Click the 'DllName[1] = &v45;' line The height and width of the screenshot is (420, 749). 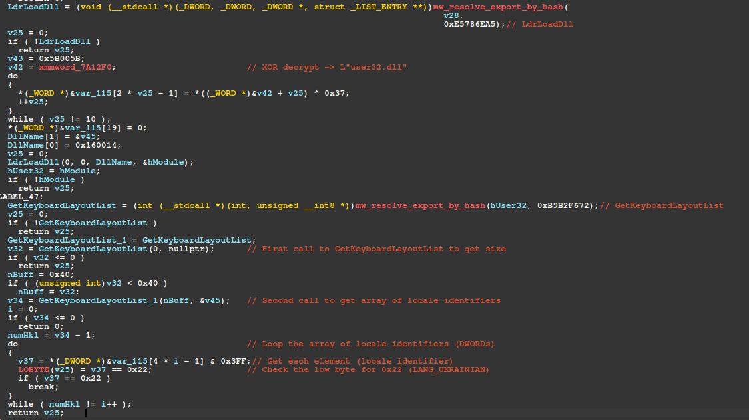tap(53, 136)
